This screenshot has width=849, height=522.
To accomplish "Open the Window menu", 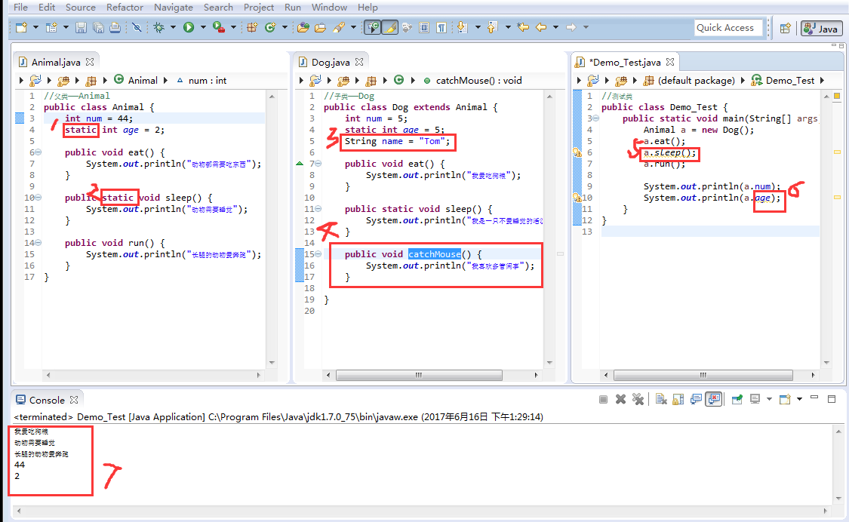I will tap(329, 7).
